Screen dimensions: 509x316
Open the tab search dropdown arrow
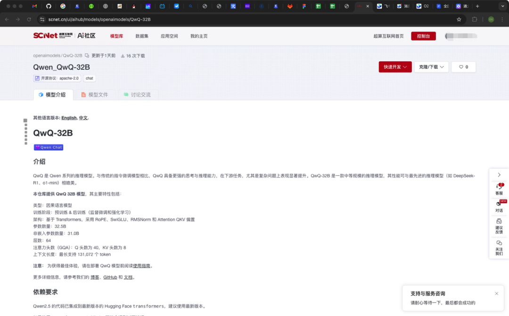tap(502, 6)
